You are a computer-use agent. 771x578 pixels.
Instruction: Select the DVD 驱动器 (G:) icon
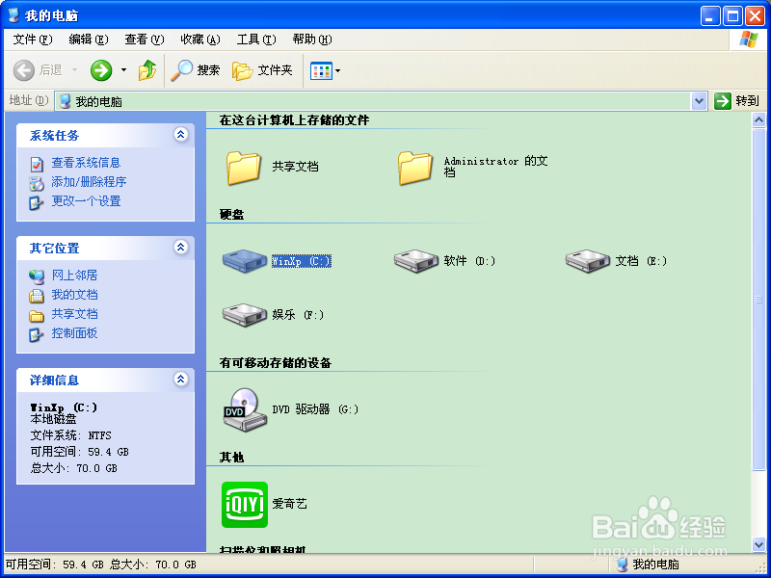click(245, 410)
